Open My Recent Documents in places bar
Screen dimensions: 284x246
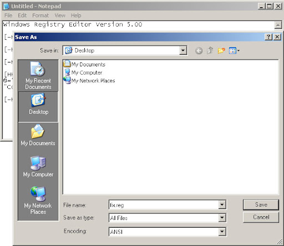pos(38,76)
